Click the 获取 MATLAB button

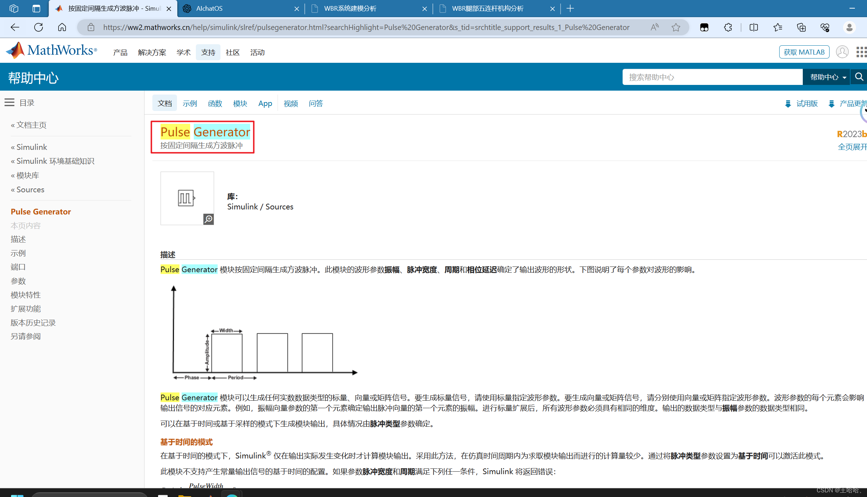[x=804, y=52]
